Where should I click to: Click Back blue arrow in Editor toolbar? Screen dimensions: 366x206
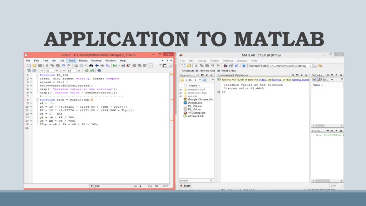click(97, 66)
